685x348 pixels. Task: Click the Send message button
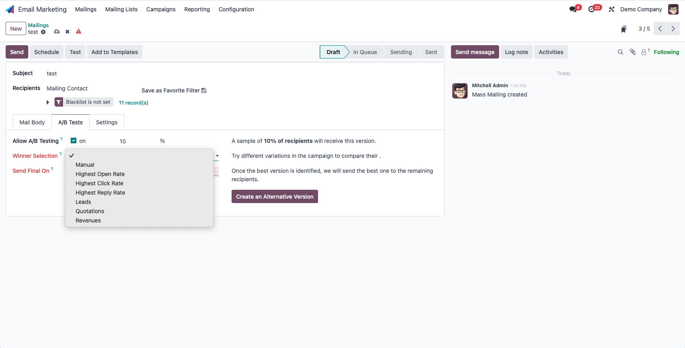pyautogui.click(x=475, y=52)
